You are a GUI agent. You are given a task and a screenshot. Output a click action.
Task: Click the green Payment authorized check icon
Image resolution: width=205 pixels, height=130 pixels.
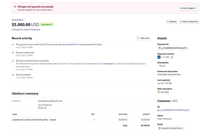point(13,53)
